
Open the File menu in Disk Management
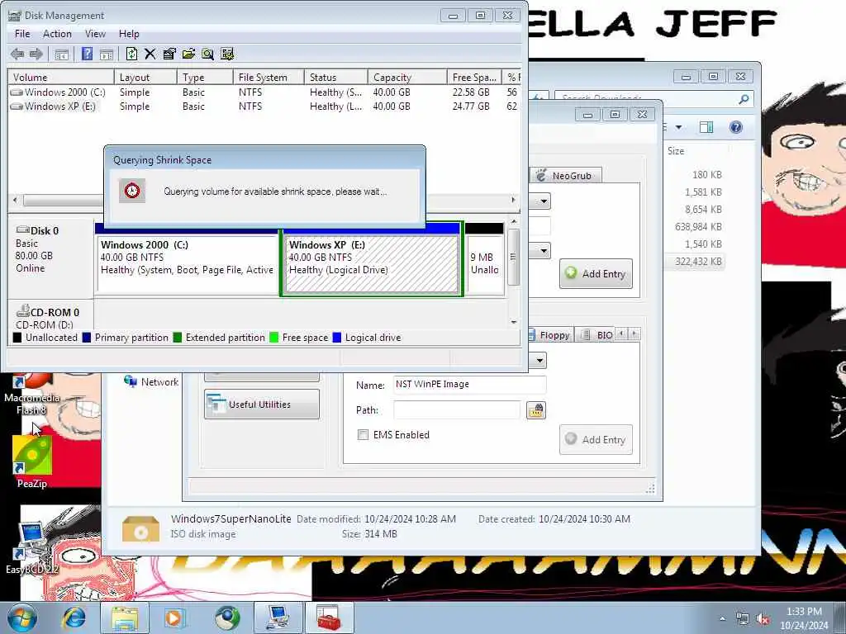(22, 33)
